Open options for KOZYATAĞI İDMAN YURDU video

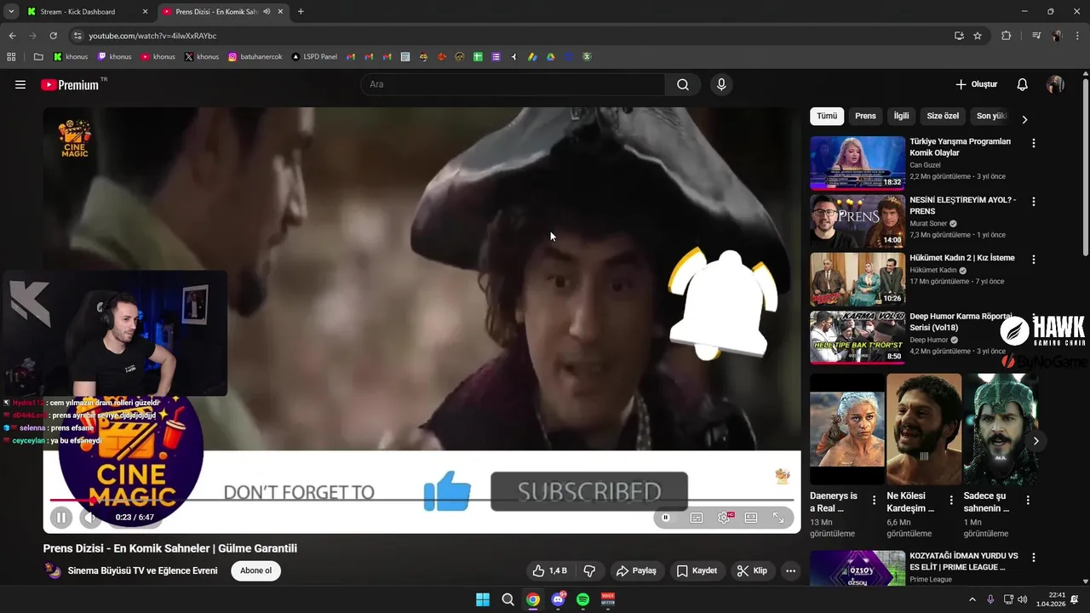click(x=1034, y=557)
